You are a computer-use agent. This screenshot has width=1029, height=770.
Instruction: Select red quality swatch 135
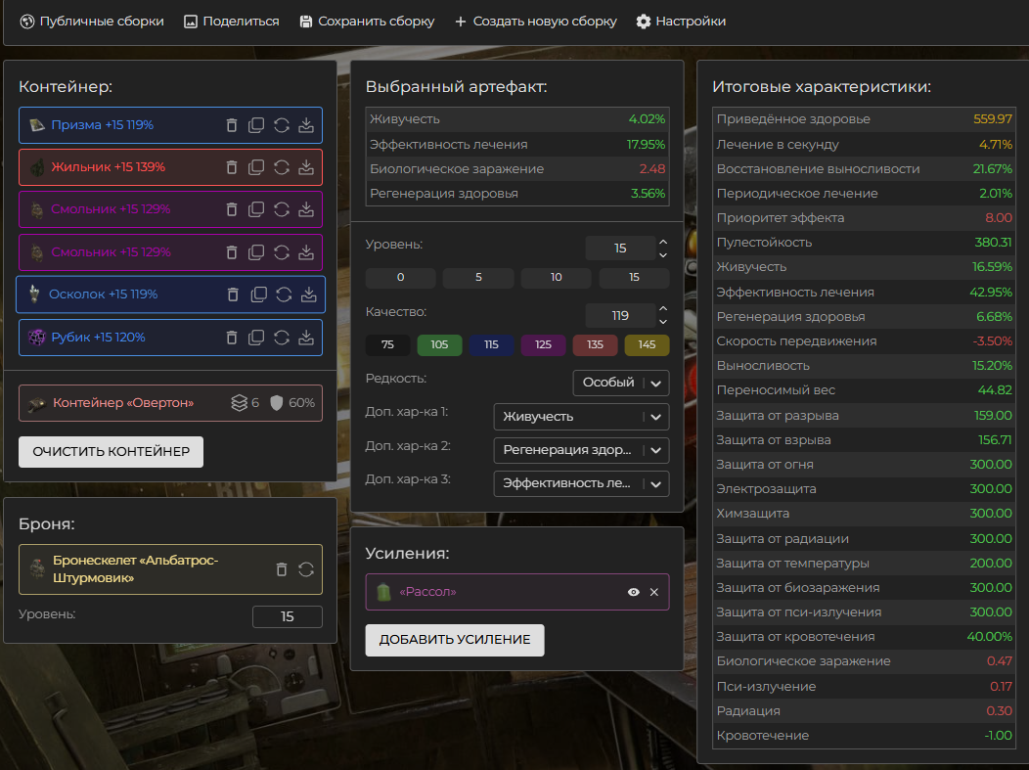click(596, 345)
